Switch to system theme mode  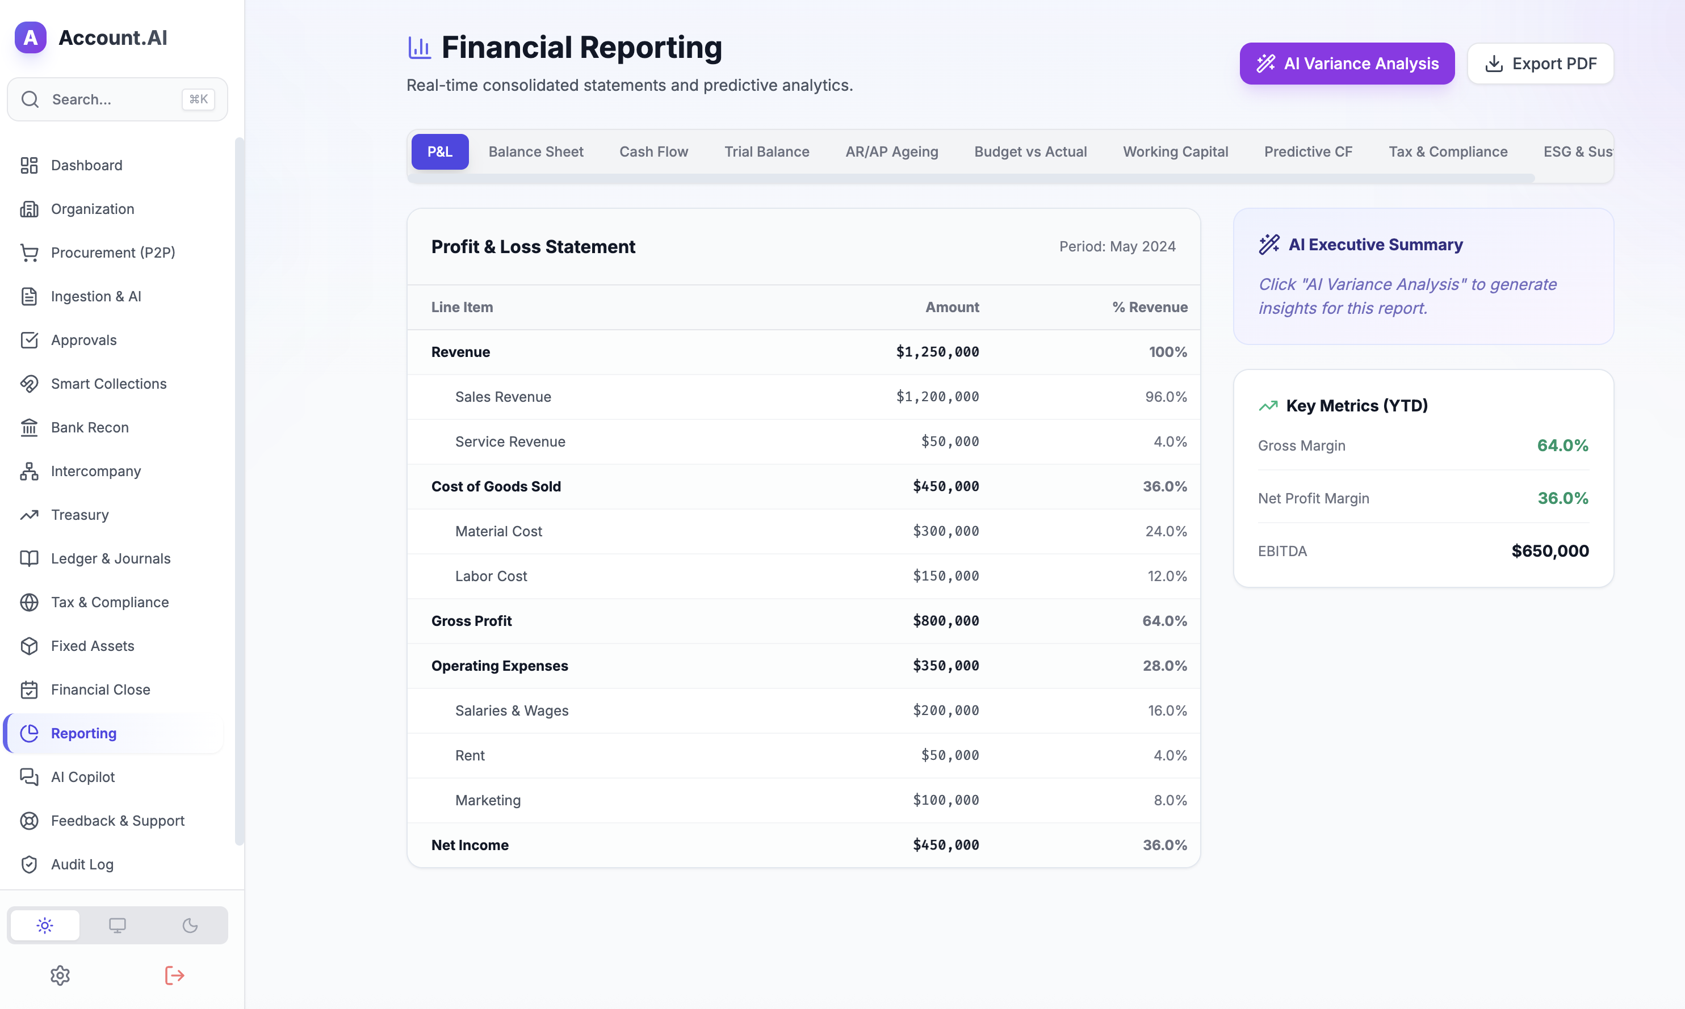click(117, 926)
